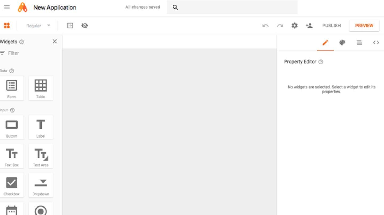Select the radio button widget
Image resolution: width=384 pixels, height=215 pixels.
pyautogui.click(x=41, y=209)
